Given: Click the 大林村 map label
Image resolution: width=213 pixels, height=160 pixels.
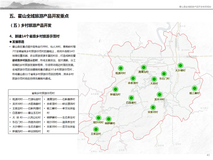Looking at the screenshot, I should pyautogui.click(x=154, y=84).
